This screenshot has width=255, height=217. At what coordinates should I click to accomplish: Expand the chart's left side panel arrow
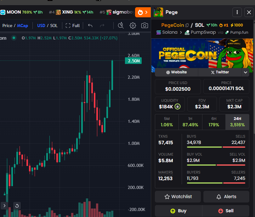pos(4,206)
